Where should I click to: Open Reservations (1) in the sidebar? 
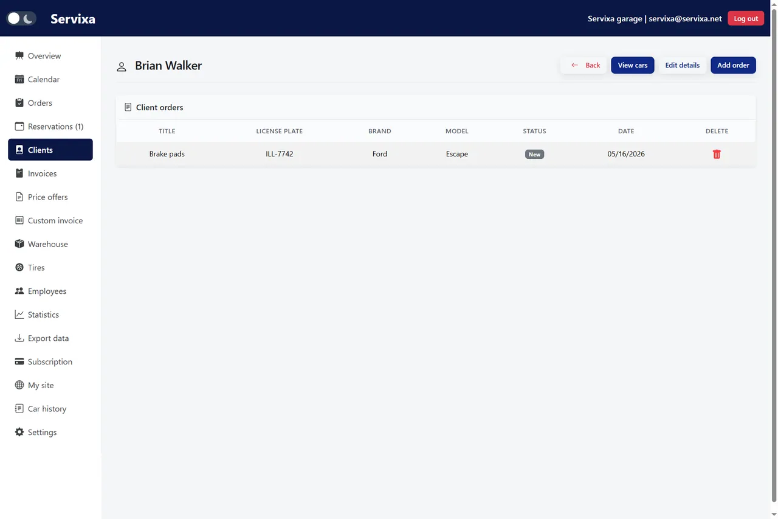coord(50,127)
